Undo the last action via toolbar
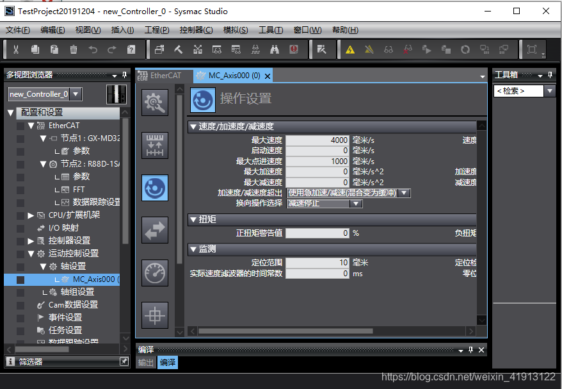Viewport: 562px width, 389px height. (x=93, y=49)
